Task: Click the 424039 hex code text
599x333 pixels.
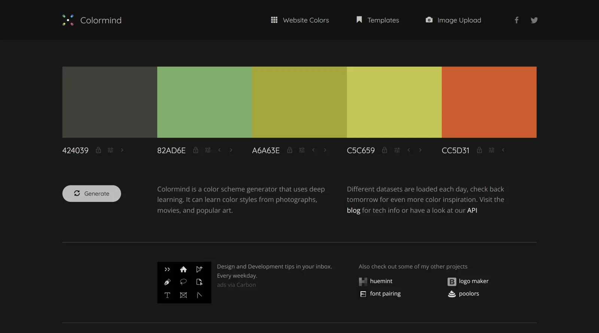Action: tap(75, 150)
